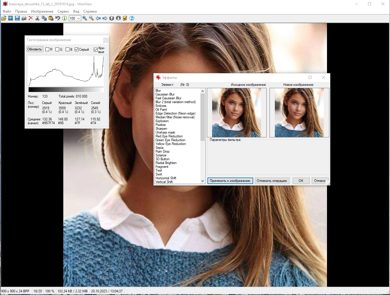This screenshot has height=295, width=390.
Task: Save image with the floppy disk icon
Action: pos(17,18)
